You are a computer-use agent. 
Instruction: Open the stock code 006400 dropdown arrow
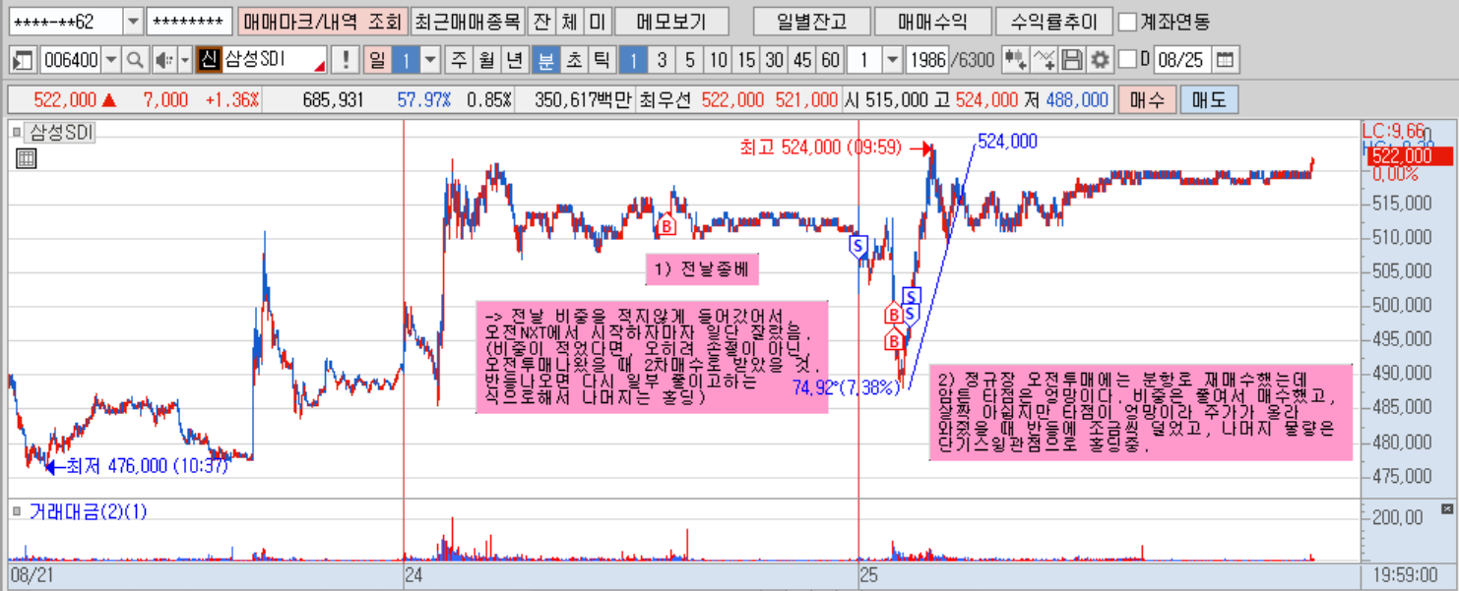pos(111,60)
